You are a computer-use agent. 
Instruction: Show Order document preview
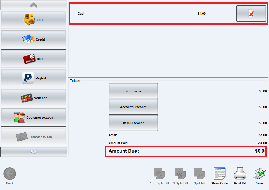(220, 176)
